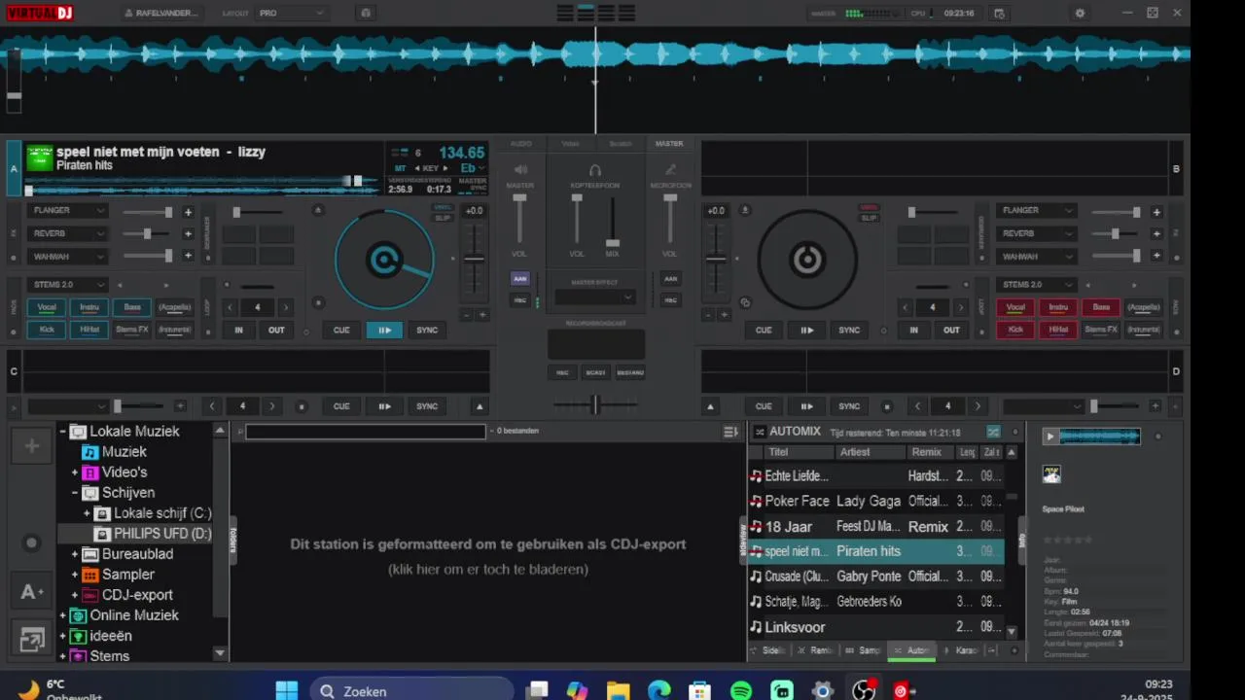Screen dimensions: 1245x700
Task: Play or pause deck D
Action: (806, 406)
